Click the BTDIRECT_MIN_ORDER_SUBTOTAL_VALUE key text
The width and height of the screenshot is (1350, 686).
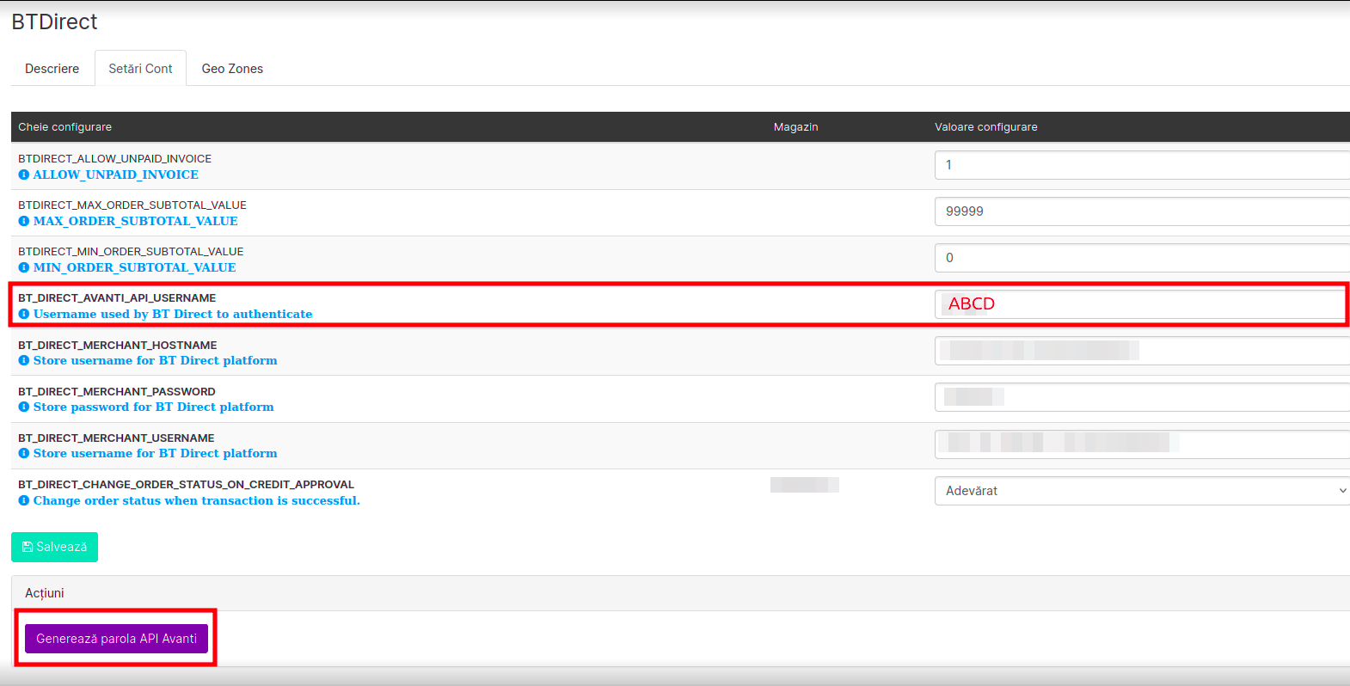coord(131,252)
